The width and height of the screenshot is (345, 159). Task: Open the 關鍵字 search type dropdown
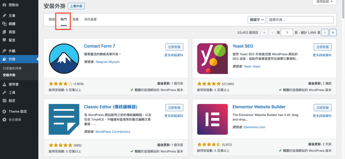[x=257, y=20]
